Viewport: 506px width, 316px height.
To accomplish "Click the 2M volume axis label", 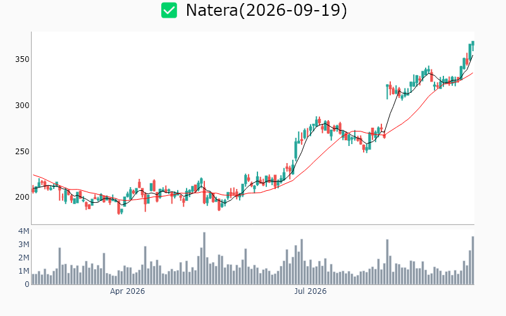I will pyautogui.click(x=23, y=258).
